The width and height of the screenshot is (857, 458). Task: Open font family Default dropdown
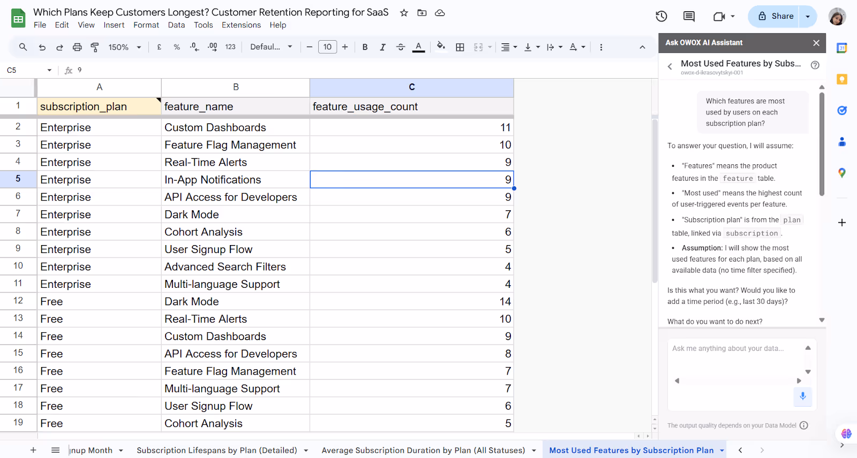pos(271,47)
